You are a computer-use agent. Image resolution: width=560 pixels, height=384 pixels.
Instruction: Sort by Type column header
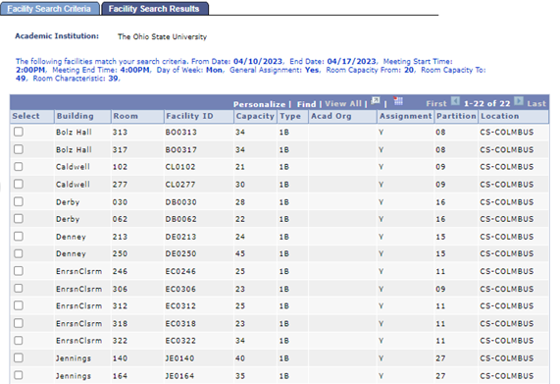pyautogui.click(x=289, y=116)
